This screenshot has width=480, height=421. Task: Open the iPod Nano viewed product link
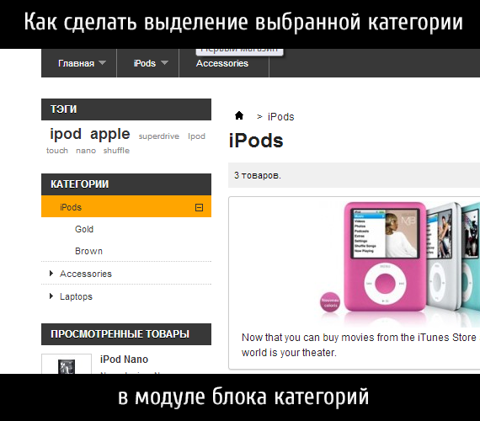pyautogui.click(x=124, y=360)
